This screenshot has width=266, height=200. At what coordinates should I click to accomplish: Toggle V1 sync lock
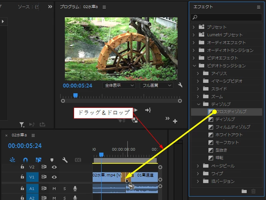click(44, 177)
